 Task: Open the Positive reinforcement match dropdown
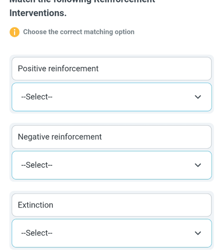[112, 97]
